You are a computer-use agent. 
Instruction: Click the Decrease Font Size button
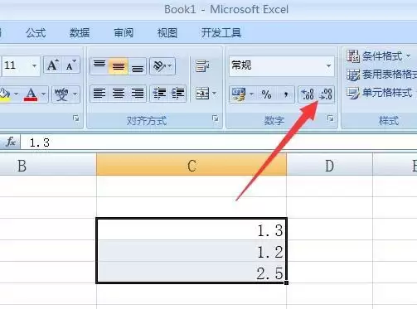tap(71, 65)
